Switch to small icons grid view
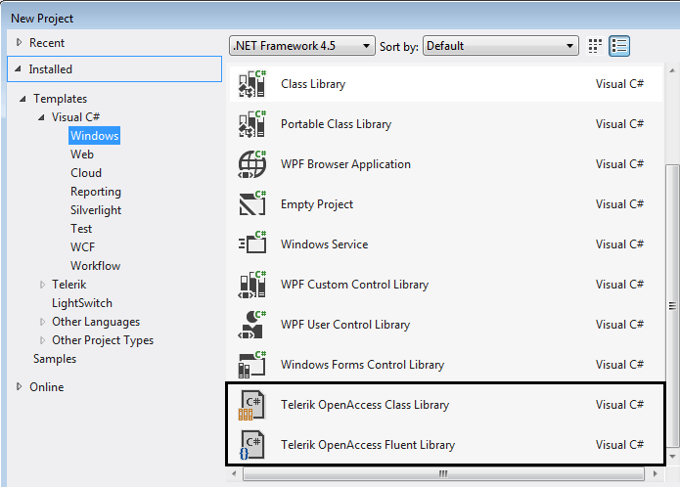The height and width of the screenshot is (487, 680). pyautogui.click(x=595, y=46)
